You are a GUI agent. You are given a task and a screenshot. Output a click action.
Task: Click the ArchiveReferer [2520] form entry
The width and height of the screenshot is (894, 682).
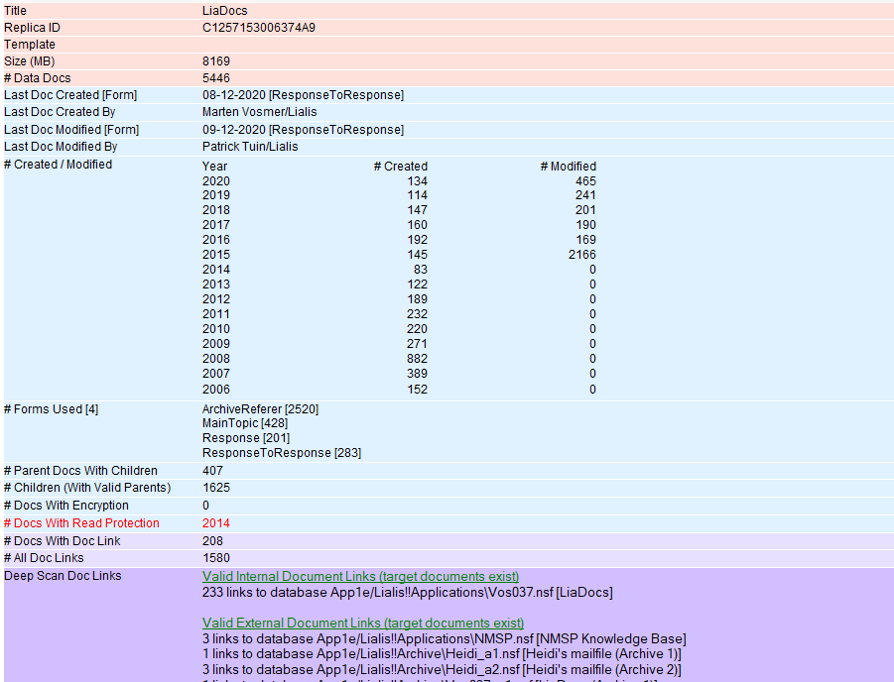[260, 408]
